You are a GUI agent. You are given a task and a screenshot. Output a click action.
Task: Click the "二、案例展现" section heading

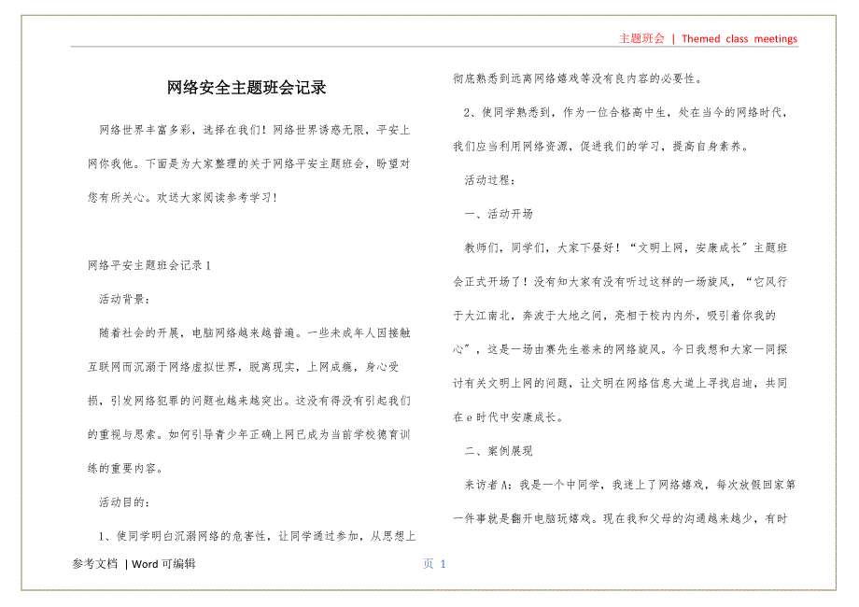[499, 451]
